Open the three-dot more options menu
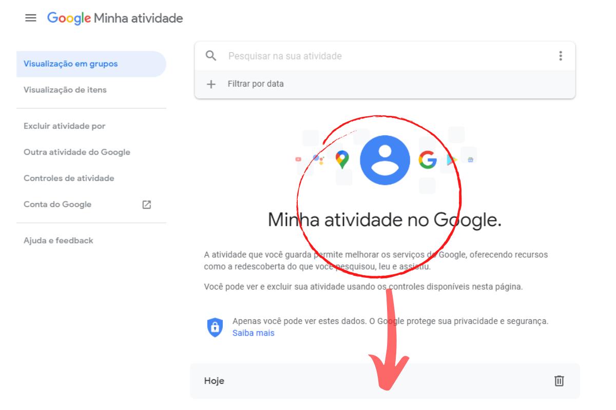The height and width of the screenshot is (410, 616). pos(561,56)
